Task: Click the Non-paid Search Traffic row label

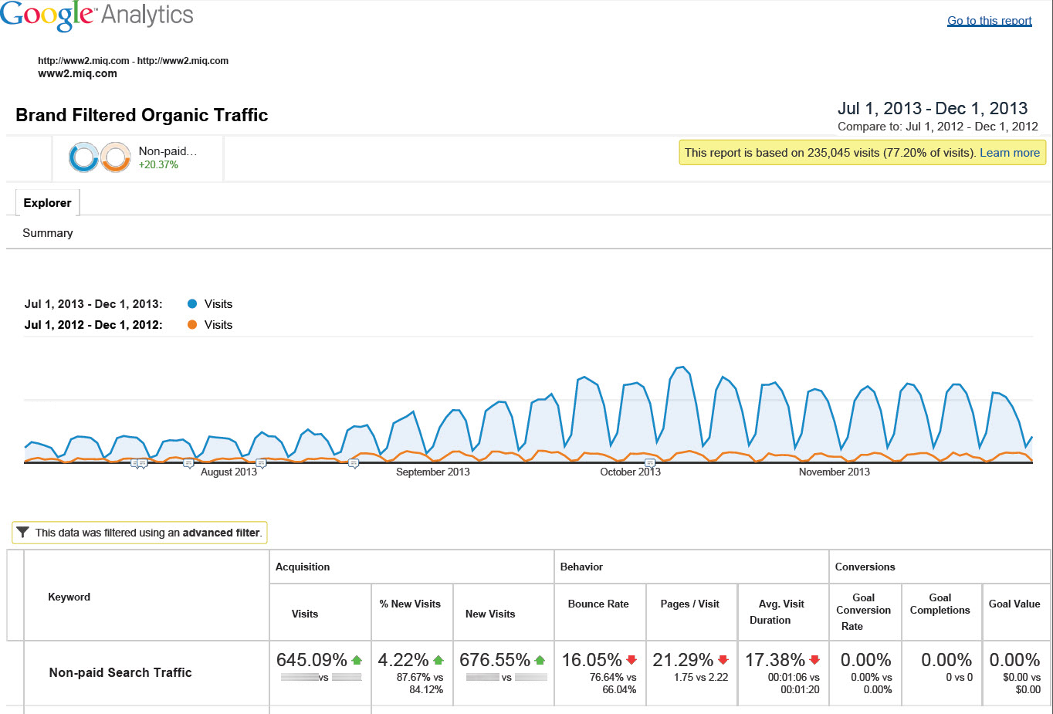Action: [x=120, y=673]
